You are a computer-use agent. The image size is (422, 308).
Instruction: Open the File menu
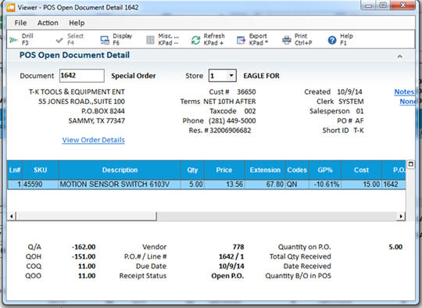20,23
